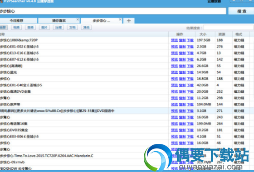Filter results by 其他 (other)
The height and width of the screenshot is (172, 254).
tap(86, 27)
